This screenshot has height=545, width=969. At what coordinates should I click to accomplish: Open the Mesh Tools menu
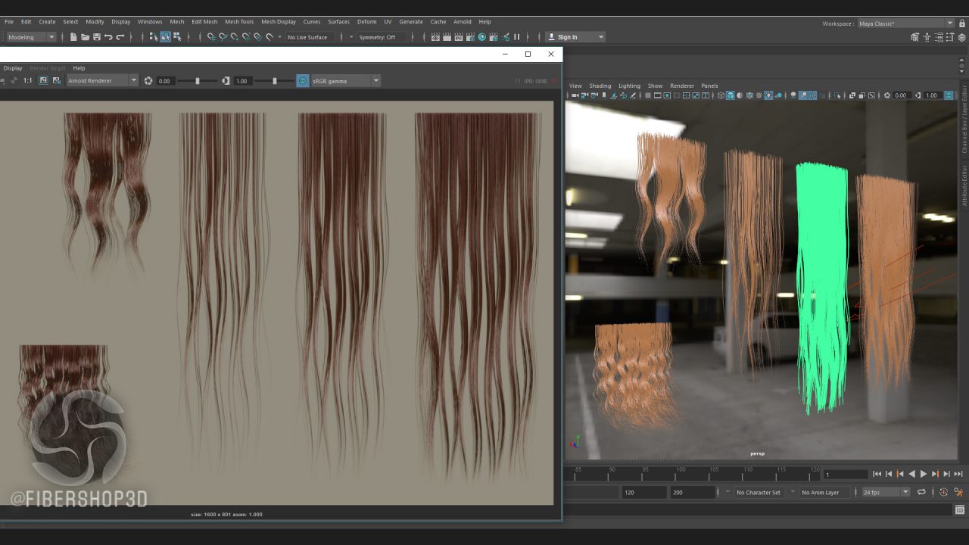point(239,22)
